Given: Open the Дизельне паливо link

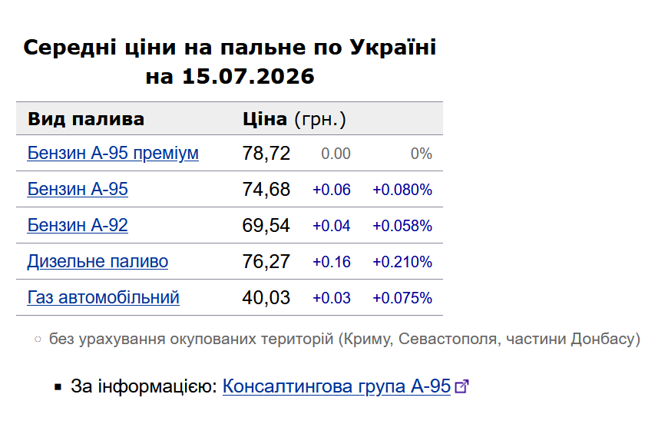Looking at the screenshot, I should click(x=98, y=261).
